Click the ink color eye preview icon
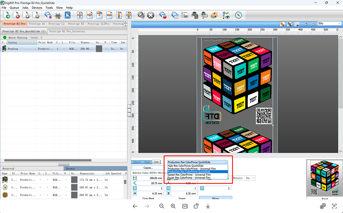The height and width of the screenshot is (213, 343). (226, 15)
